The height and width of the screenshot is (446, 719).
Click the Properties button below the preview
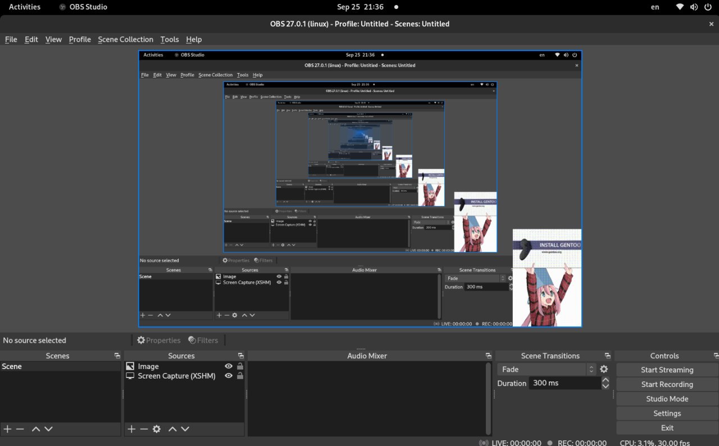coord(158,340)
